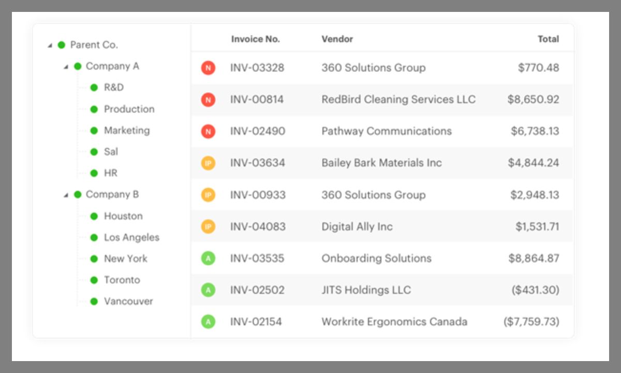The width and height of the screenshot is (621, 373).
Task: Click the Vendor column header
Action: point(336,39)
